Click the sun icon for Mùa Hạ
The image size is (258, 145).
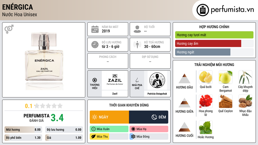click(x=133, y=129)
